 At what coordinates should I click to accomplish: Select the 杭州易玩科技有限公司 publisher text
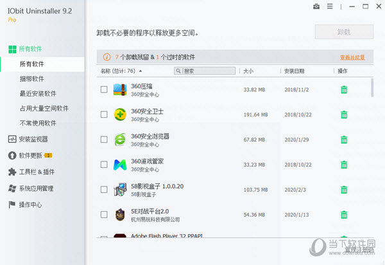point(155,219)
